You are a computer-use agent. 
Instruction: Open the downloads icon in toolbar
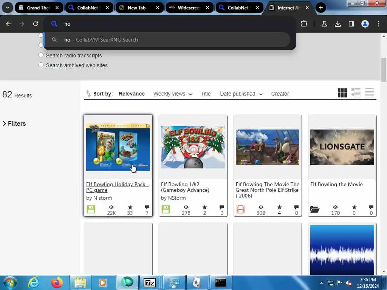point(337,24)
